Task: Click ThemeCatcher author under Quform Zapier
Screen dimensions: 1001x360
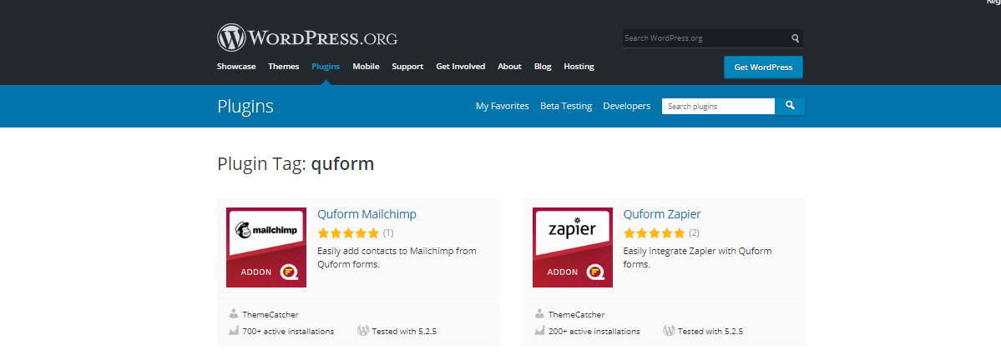Action: point(576,315)
